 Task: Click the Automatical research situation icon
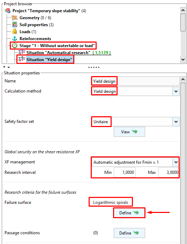tap(22, 52)
